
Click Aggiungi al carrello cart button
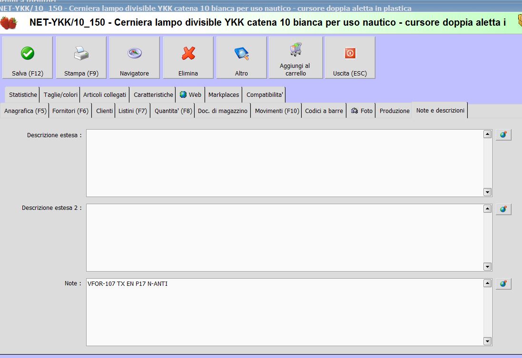coord(295,58)
